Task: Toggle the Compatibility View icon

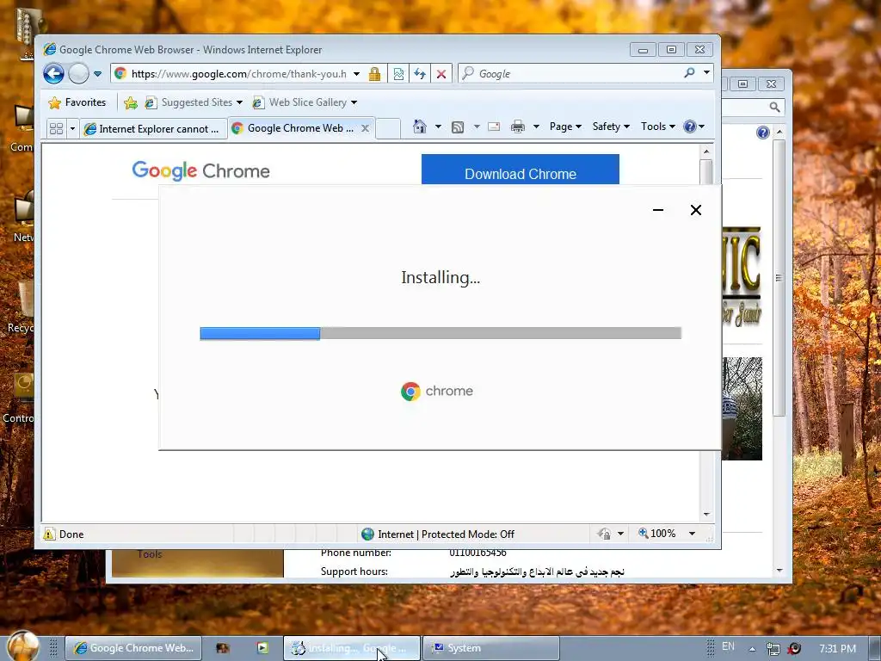Action: [x=398, y=74]
